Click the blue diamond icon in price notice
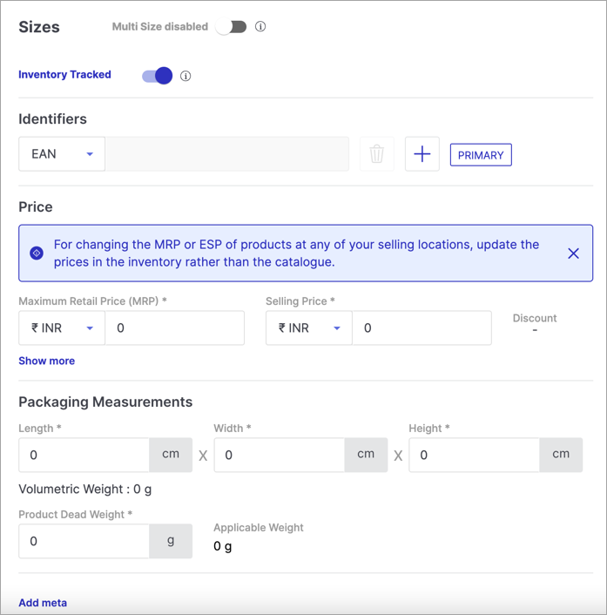Screen dimensions: 607x615 (37, 253)
